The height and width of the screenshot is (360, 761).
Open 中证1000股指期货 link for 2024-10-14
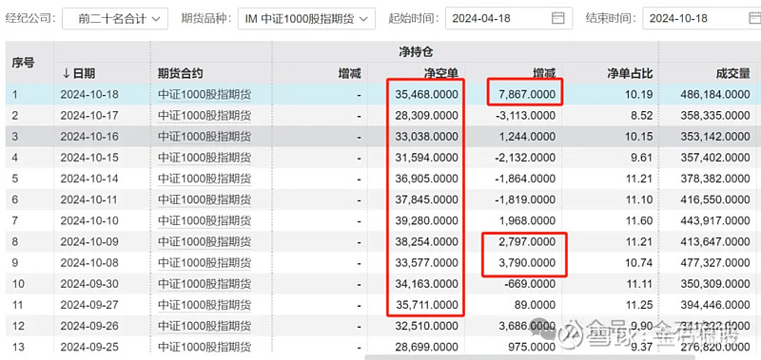coord(205,179)
